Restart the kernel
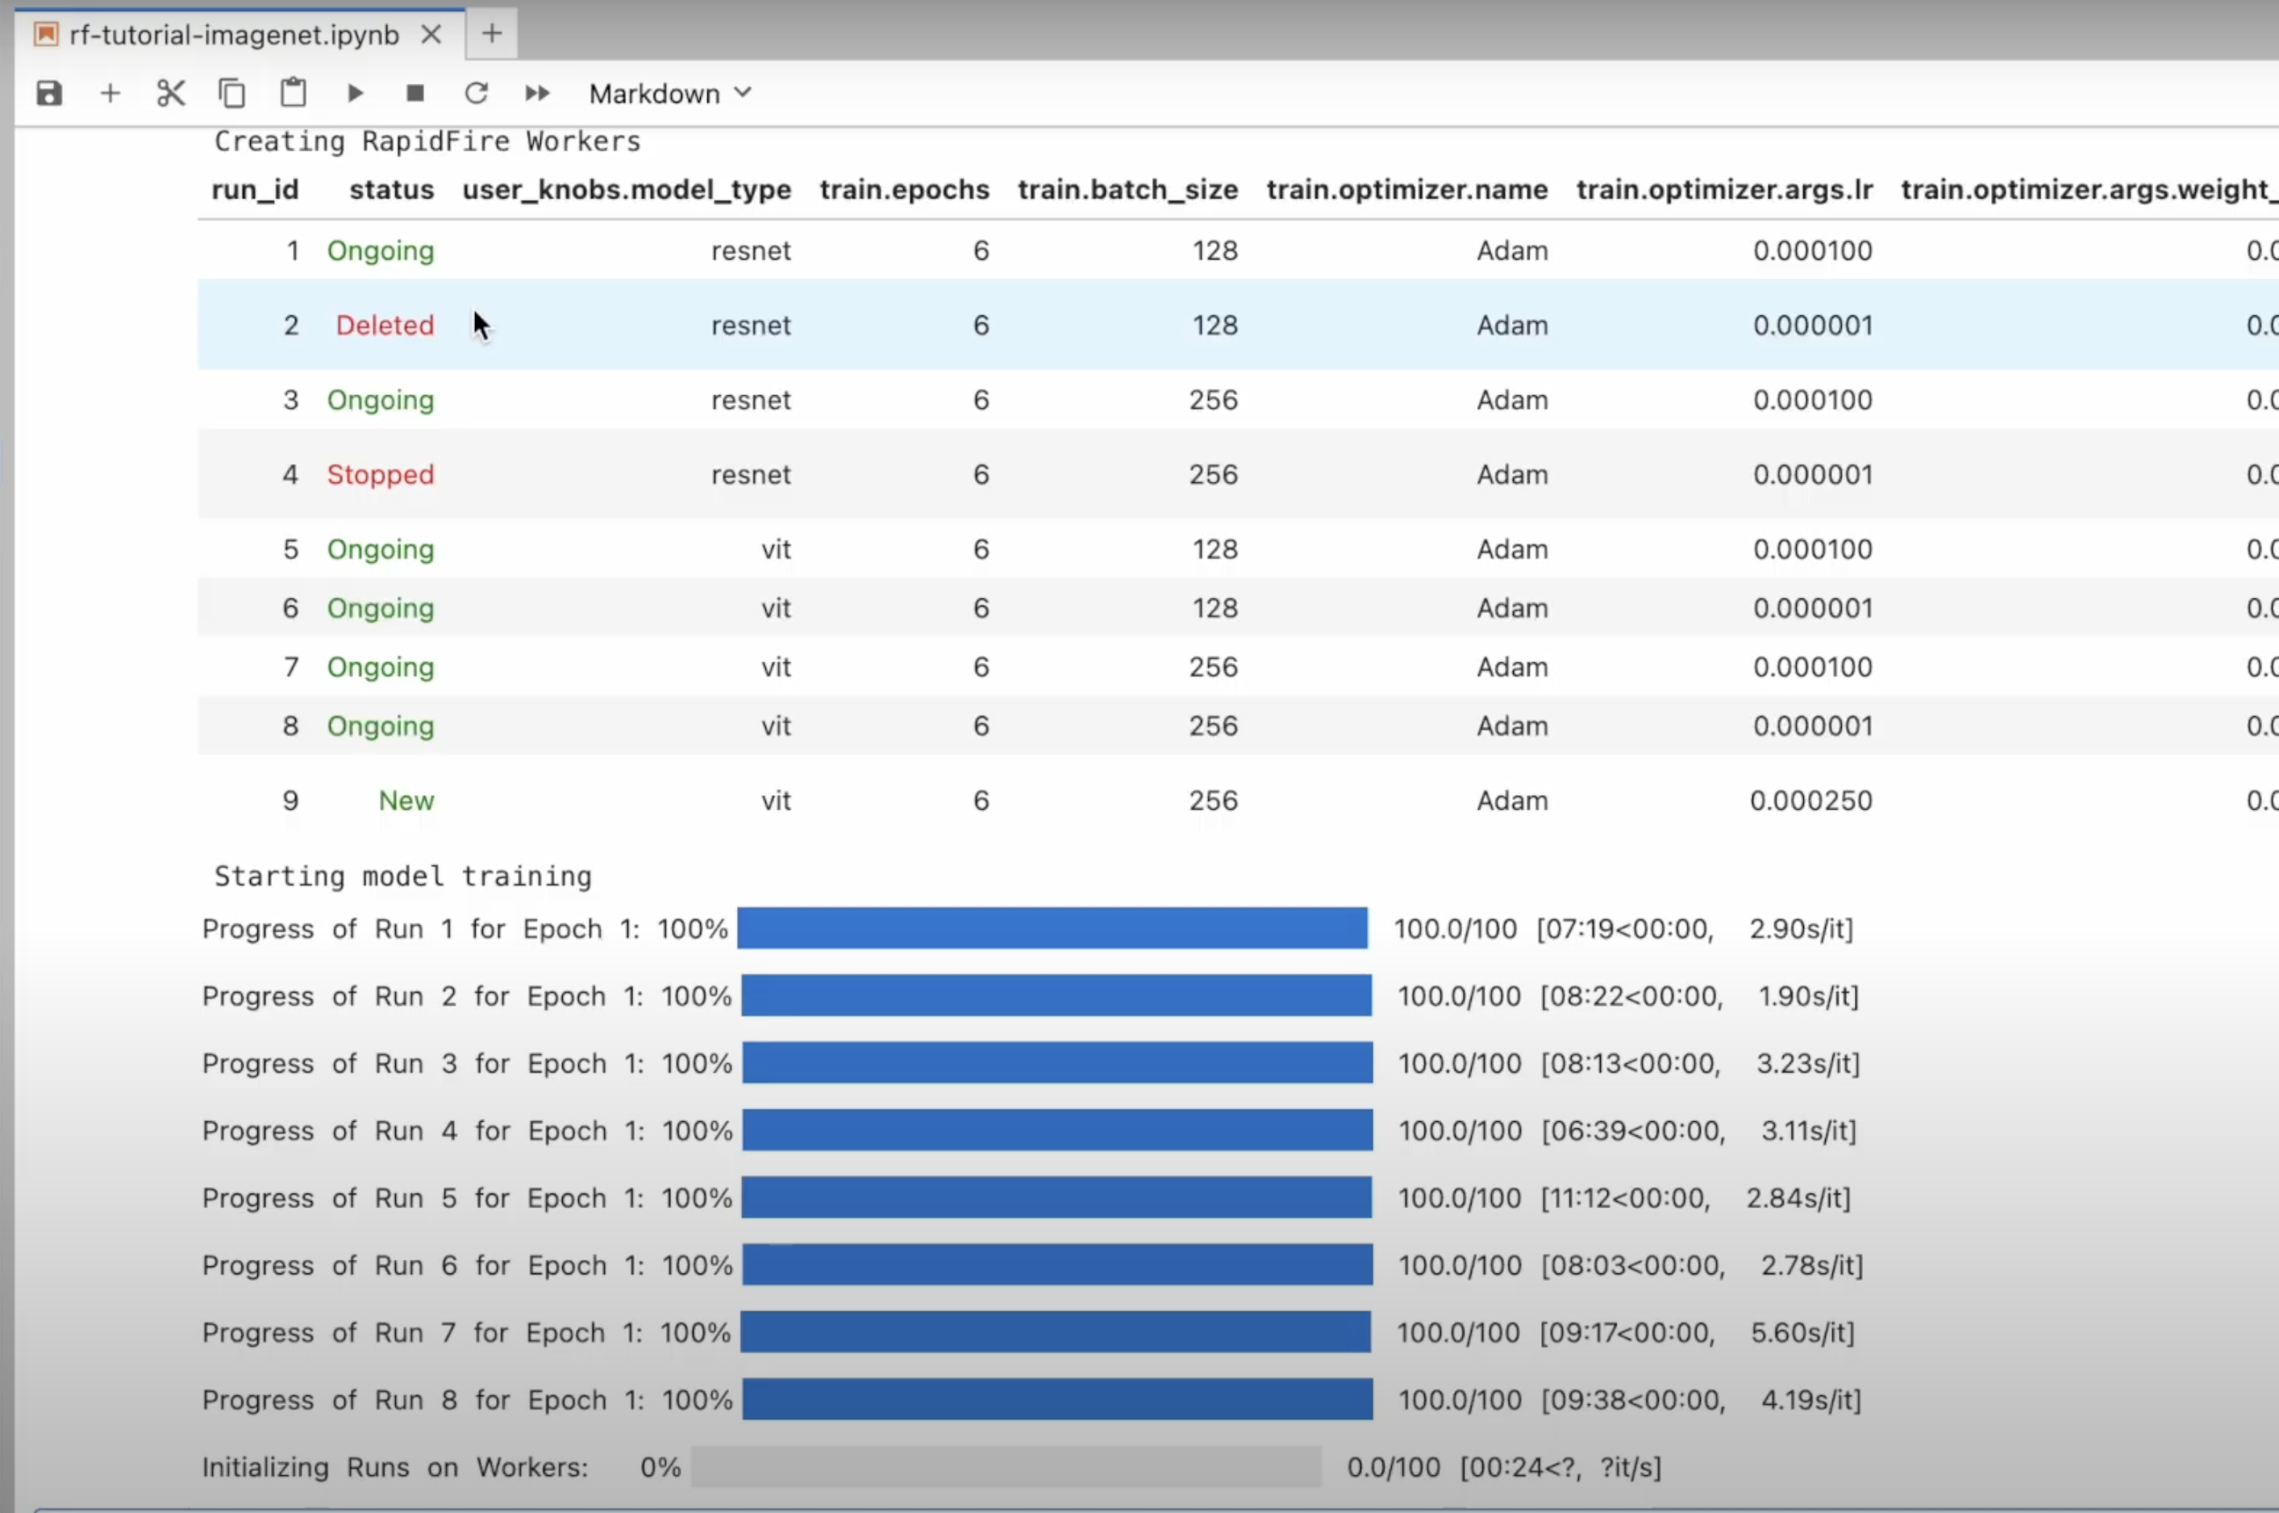Image resolution: width=2279 pixels, height=1513 pixels. pyautogui.click(x=476, y=94)
